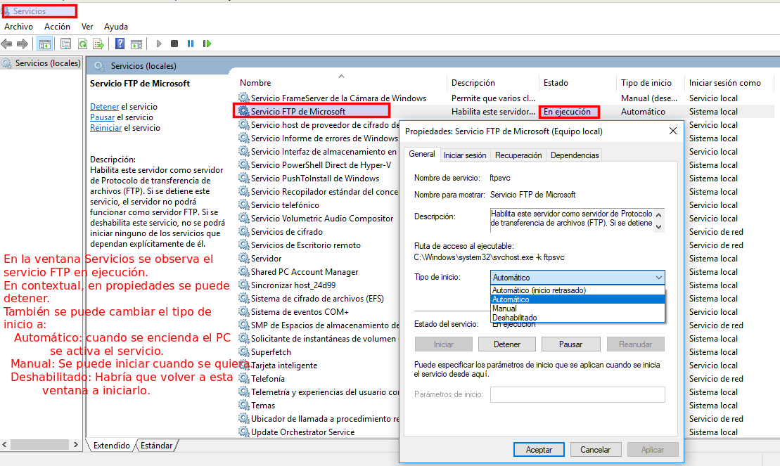Click the Export List toolbar icon
This screenshot has height=466, width=780.
(x=98, y=44)
